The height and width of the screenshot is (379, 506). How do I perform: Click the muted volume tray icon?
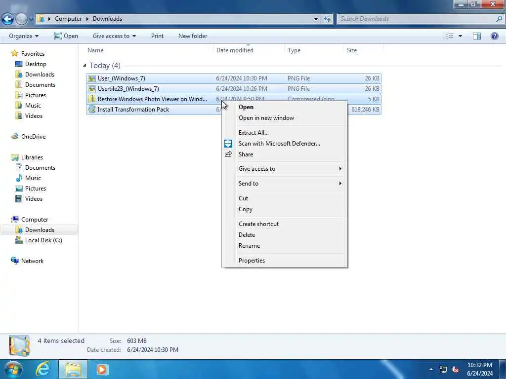(x=455, y=370)
